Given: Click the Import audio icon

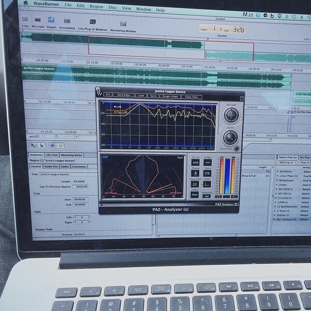Looking at the screenshot, I should pyautogui.click(x=51, y=20).
